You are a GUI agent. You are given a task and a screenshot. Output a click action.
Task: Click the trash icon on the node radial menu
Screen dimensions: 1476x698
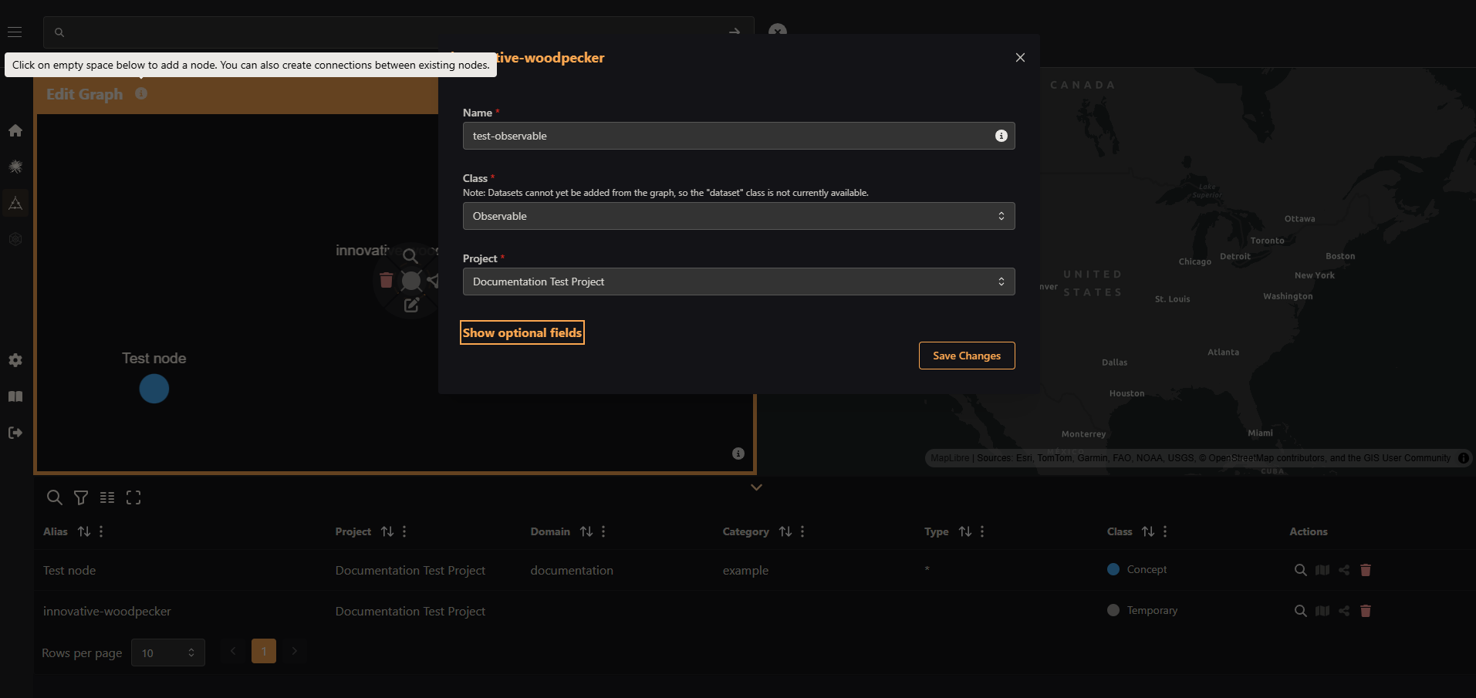(x=387, y=280)
